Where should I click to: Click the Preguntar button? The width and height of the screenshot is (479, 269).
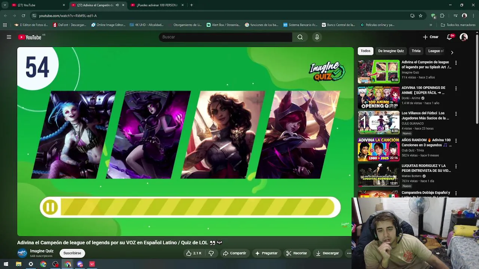(266, 253)
